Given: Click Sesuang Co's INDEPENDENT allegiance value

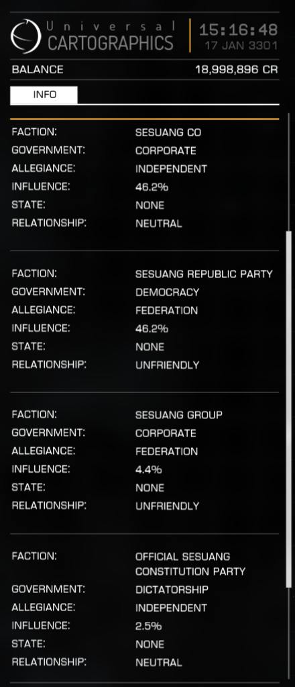Looking at the screenshot, I should click(x=171, y=169).
